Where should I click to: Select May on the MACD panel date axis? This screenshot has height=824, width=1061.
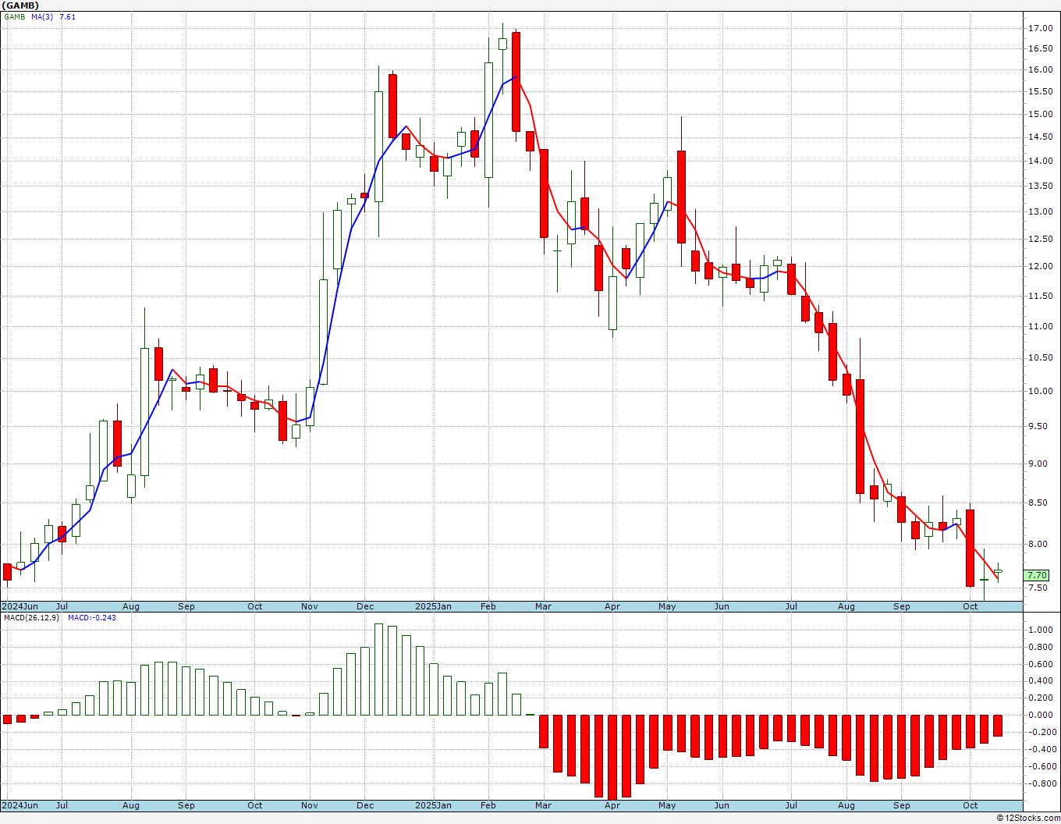(667, 805)
